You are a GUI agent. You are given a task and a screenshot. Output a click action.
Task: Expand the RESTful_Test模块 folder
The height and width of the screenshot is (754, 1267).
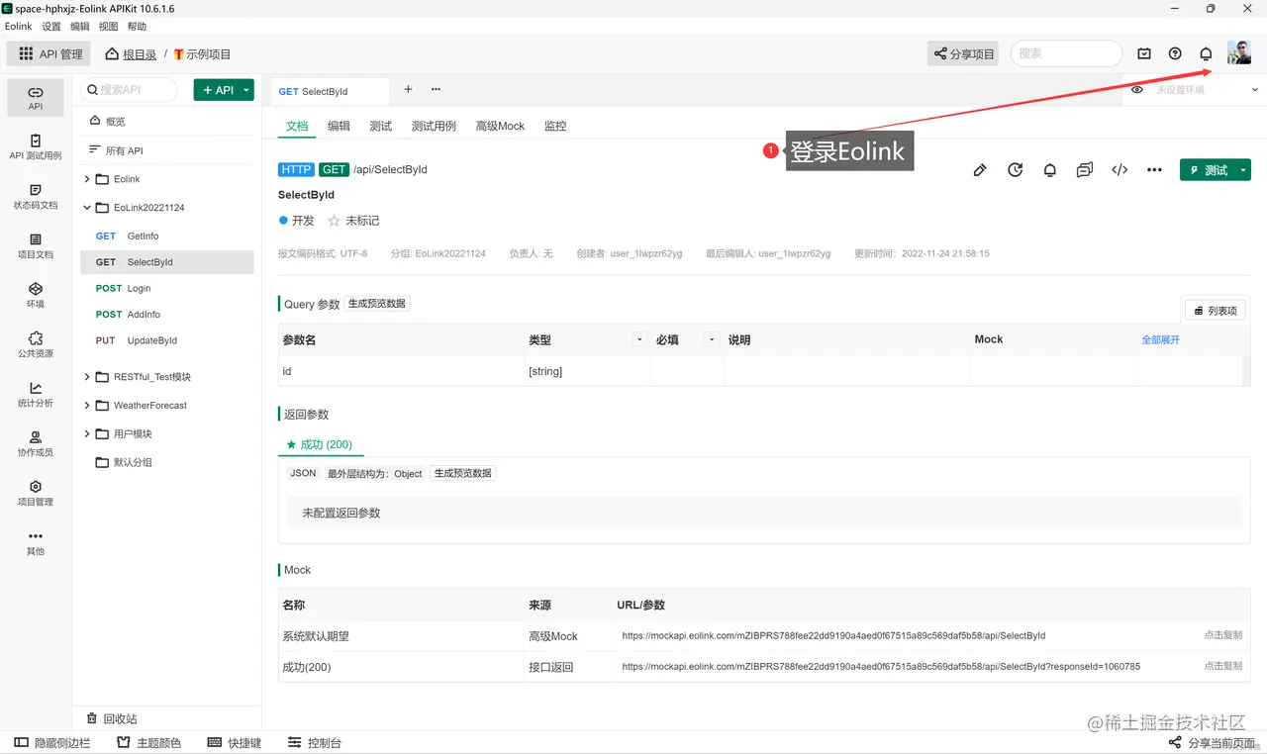(x=87, y=377)
